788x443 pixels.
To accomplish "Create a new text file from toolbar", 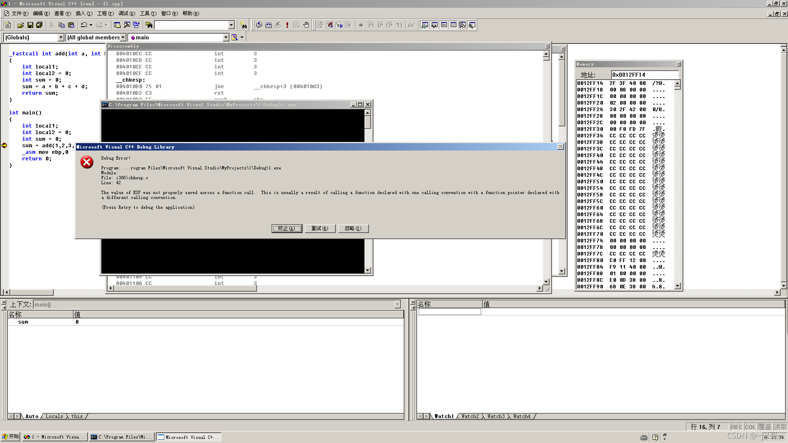I will tap(8, 25).
